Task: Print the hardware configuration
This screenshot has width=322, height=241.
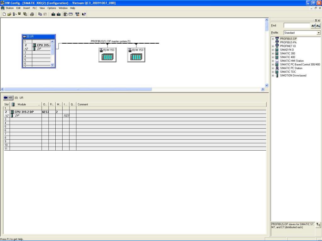Action: [32, 14]
